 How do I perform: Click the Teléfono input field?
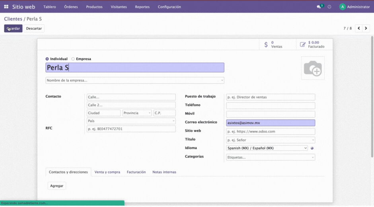(271, 105)
